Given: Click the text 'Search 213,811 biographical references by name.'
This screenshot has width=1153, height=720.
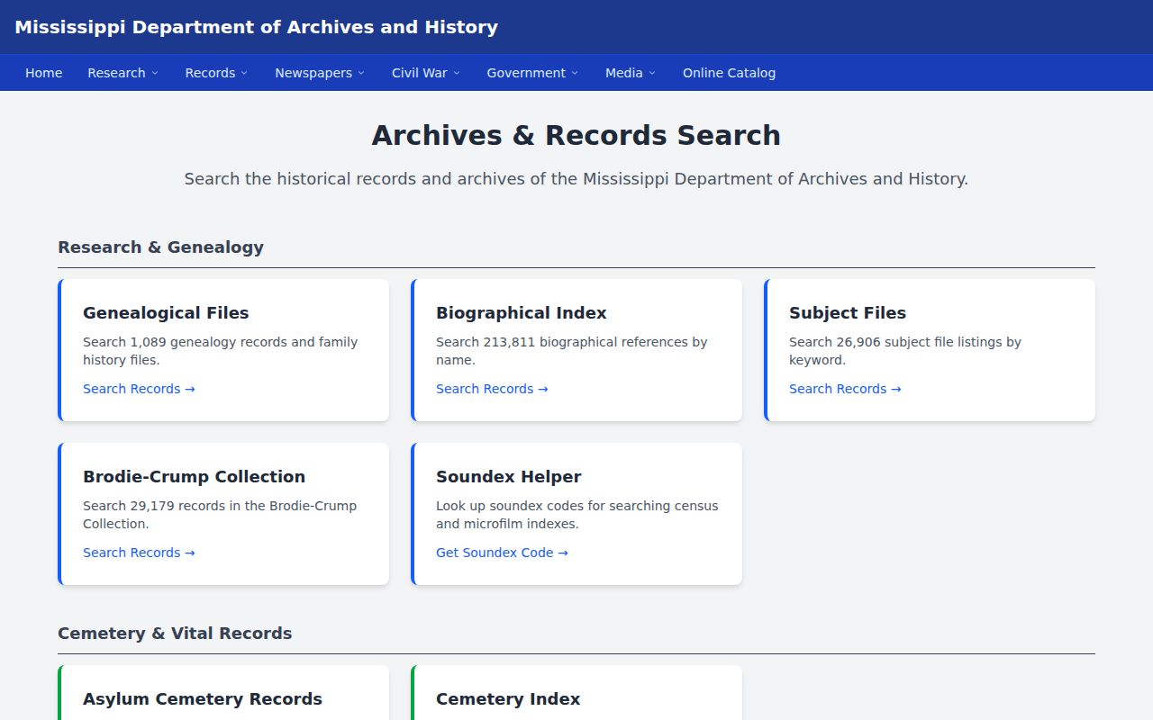Looking at the screenshot, I should coord(572,351).
